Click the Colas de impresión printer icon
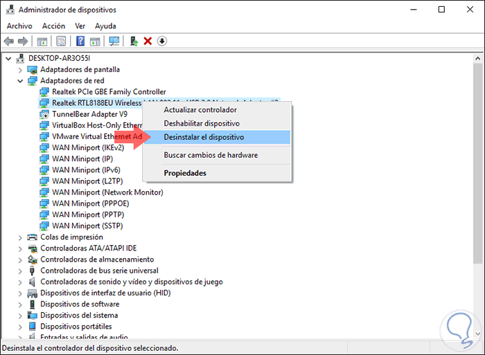The image size is (485, 355). [32, 237]
